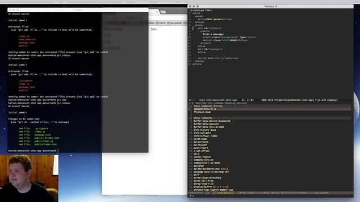The height and width of the screenshot is (202, 360).
Task: Select Info-history-back in command list
Action: point(205,130)
